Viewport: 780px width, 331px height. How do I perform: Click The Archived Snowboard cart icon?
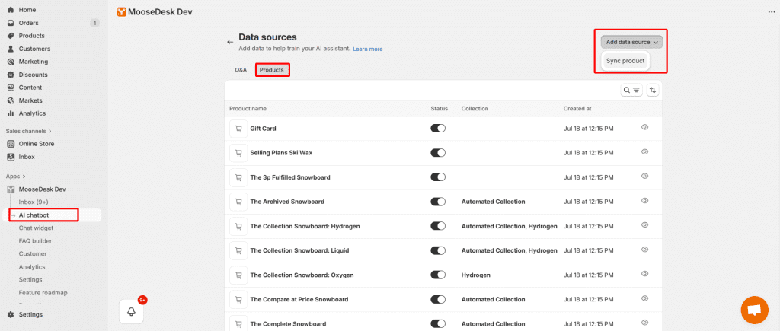coord(238,202)
